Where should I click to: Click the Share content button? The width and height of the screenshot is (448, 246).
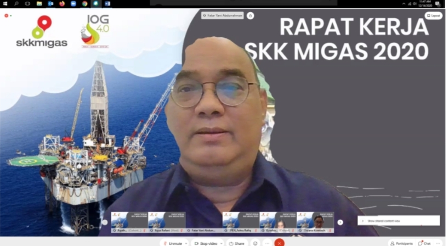click(x=236, y=243)
